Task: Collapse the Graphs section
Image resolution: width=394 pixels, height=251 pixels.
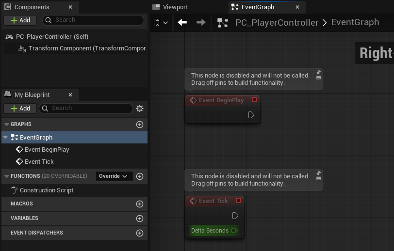Action: pos(6,125)
